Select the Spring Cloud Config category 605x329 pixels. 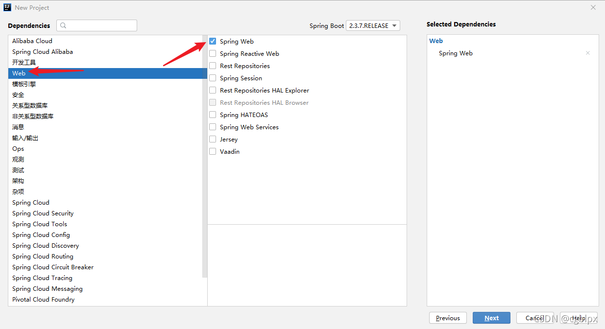105,235
